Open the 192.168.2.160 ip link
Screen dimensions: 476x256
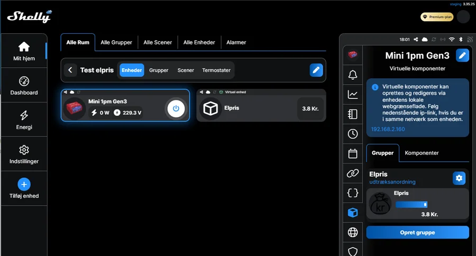[388, 129]
